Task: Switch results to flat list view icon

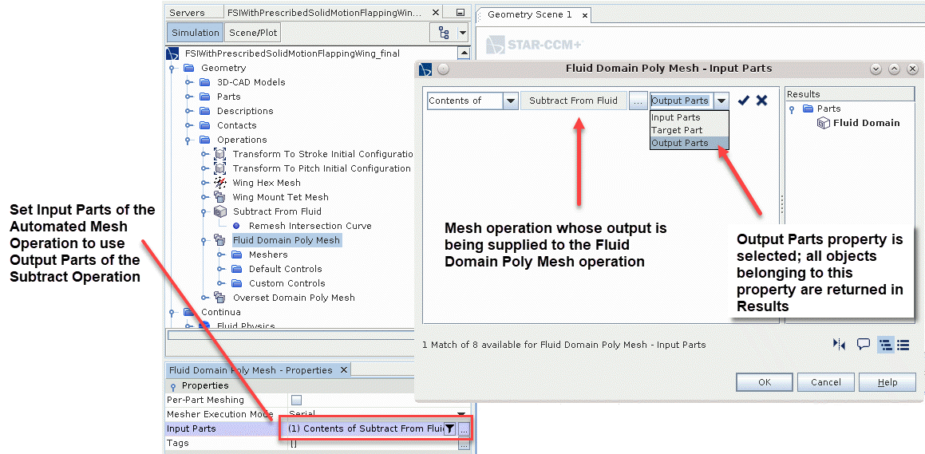Action: (903, 345)
